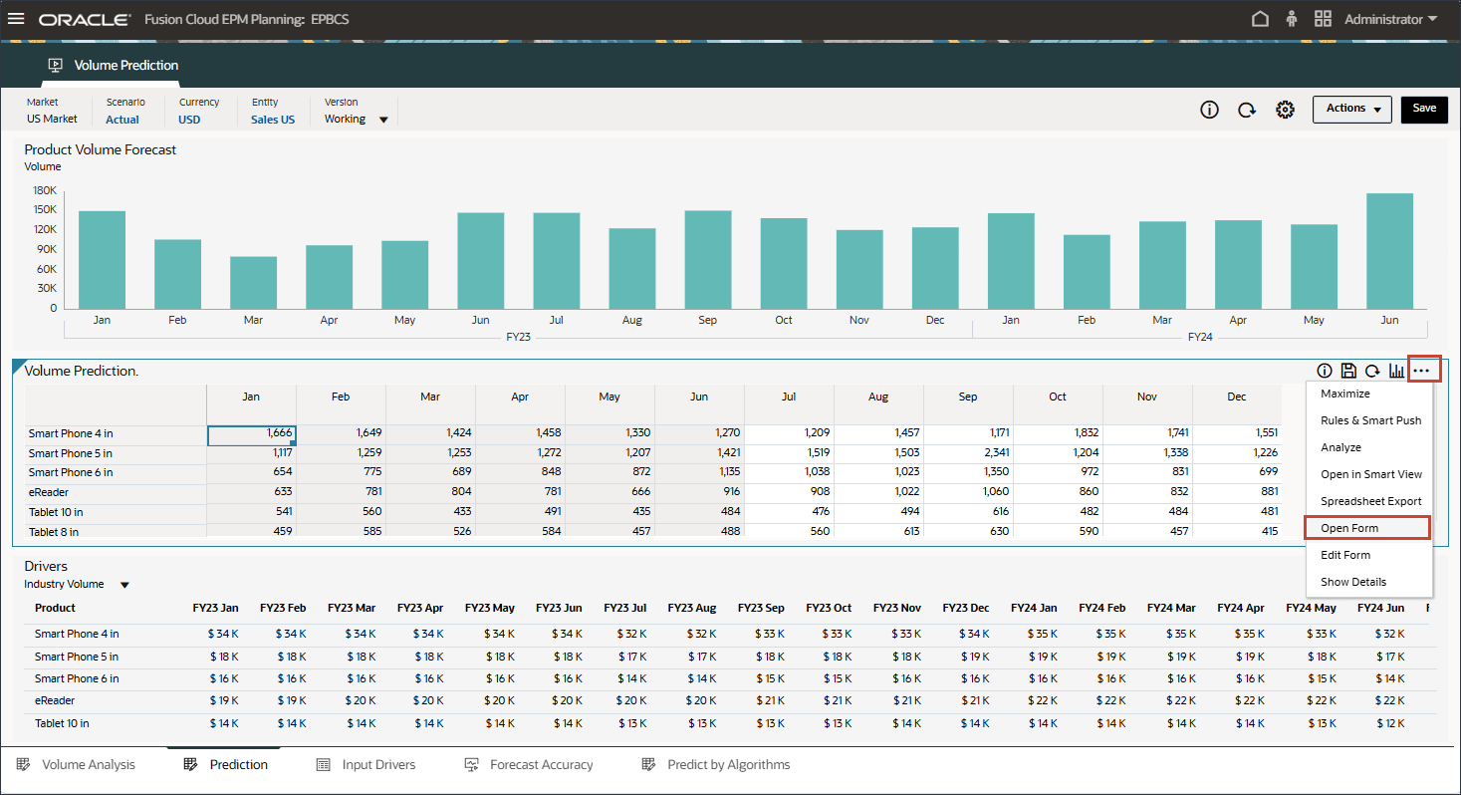Click FY23 Jul column header in Drivers
Viewport: 1461px width, 795px height.
pos(625,608)
